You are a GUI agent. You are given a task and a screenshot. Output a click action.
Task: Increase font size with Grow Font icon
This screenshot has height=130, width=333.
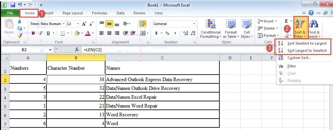(x=84, y=24)
